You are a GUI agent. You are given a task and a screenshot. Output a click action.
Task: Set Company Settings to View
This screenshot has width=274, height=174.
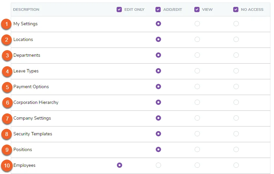197,118
